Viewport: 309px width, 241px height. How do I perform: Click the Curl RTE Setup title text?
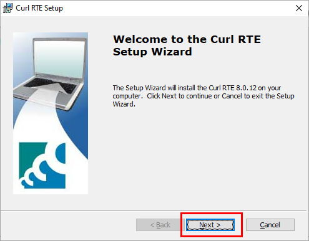click(x=39, y=8)
